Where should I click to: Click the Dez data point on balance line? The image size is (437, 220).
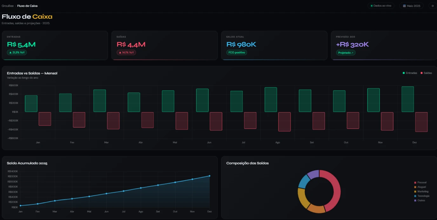click(210, 176)
